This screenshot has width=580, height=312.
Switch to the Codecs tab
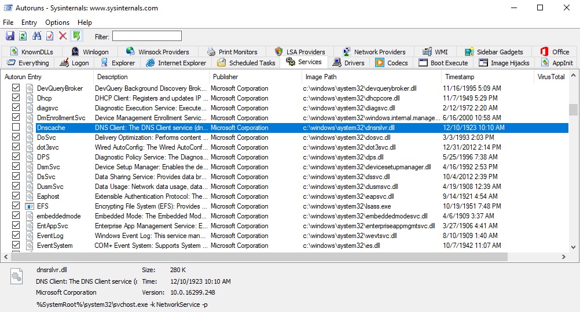[x=392, y=63]
